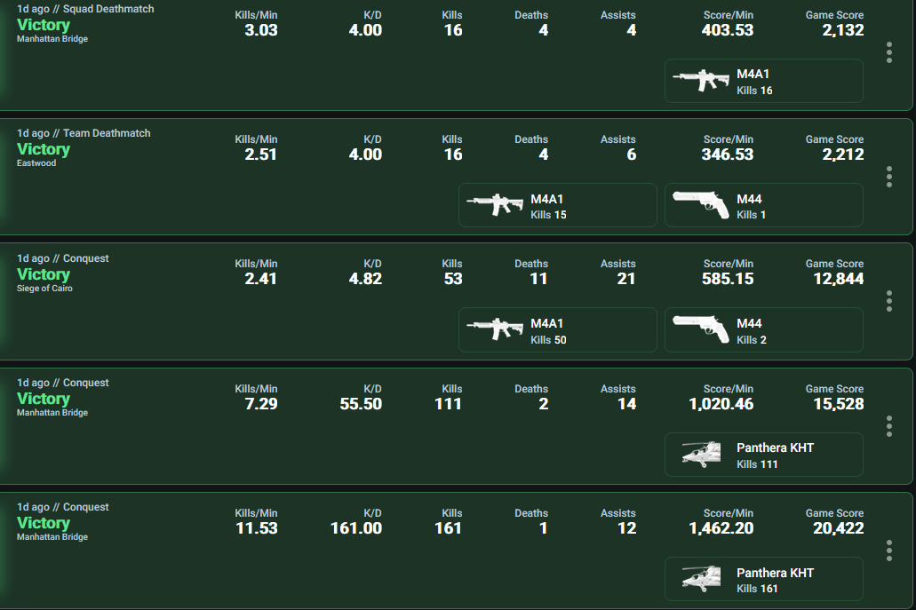Open Victory result with Game Score 20,422

point(44,523)
